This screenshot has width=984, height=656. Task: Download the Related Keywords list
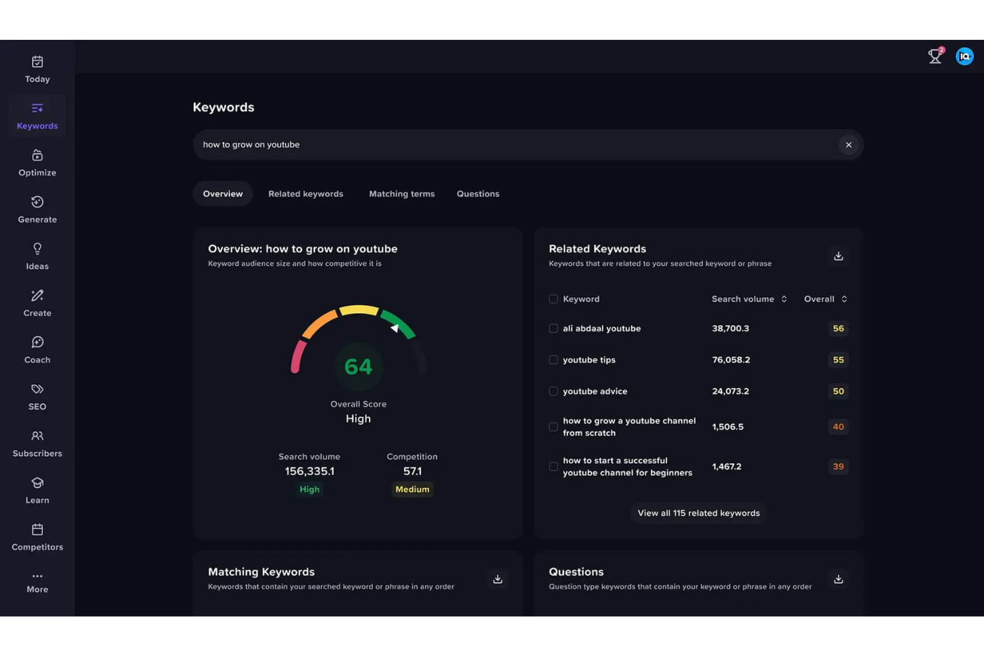coord(838,255)
